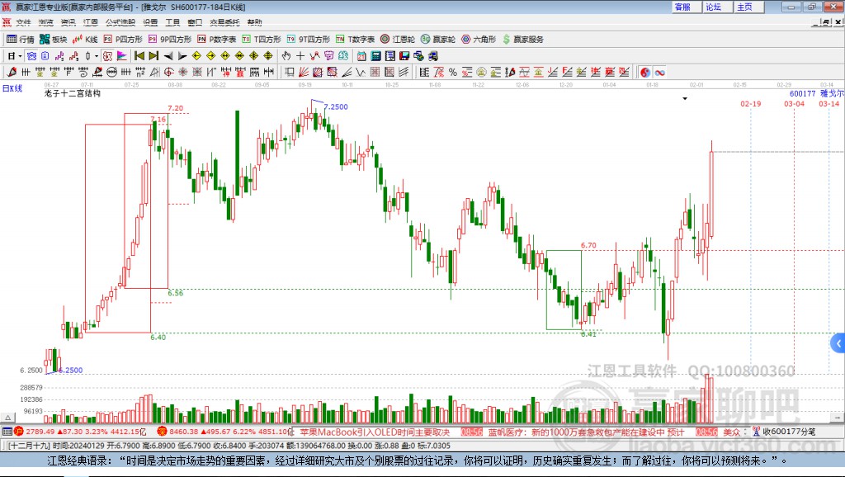Click the last yellow diamond arrow icon
Screen dimensions: 845x477
coord(268,56)
